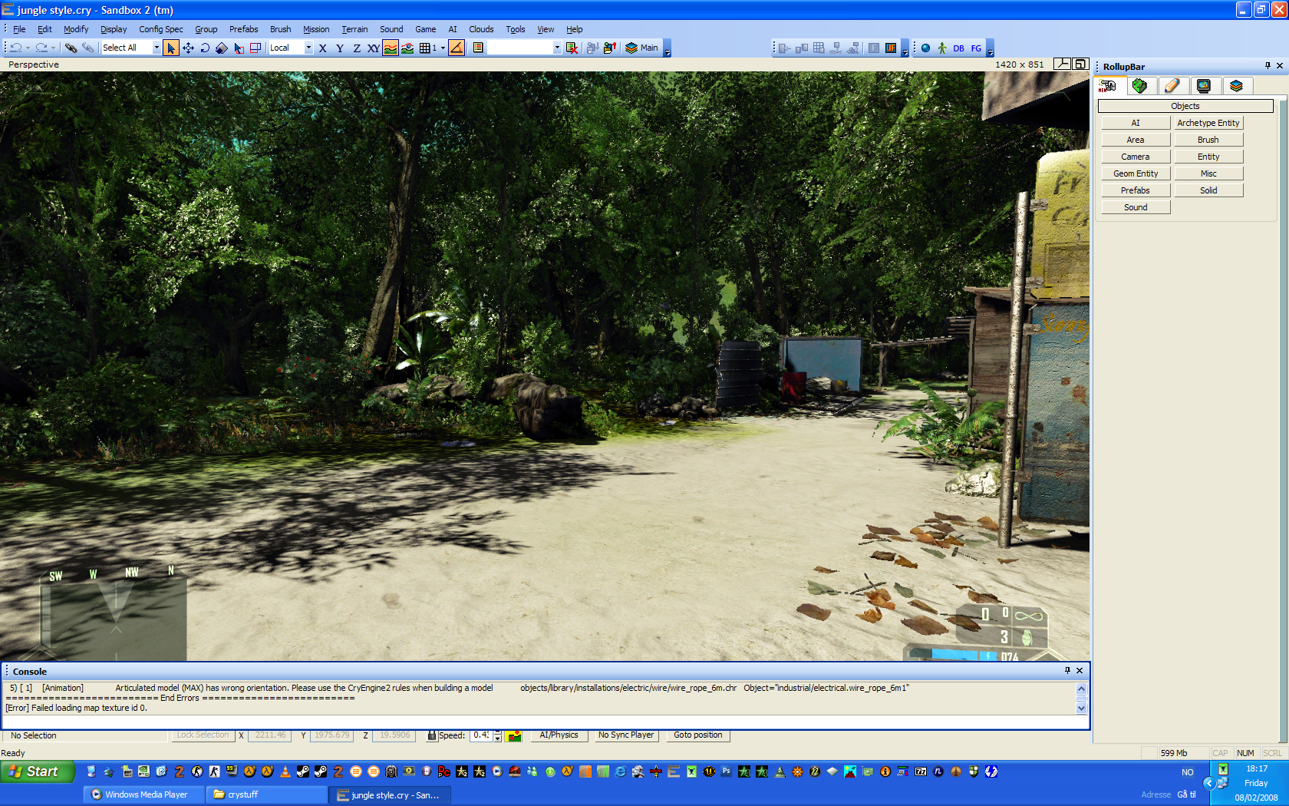The image size is (1289, 806).
Task: Select the Move tool
Action: tap(188, 48)
